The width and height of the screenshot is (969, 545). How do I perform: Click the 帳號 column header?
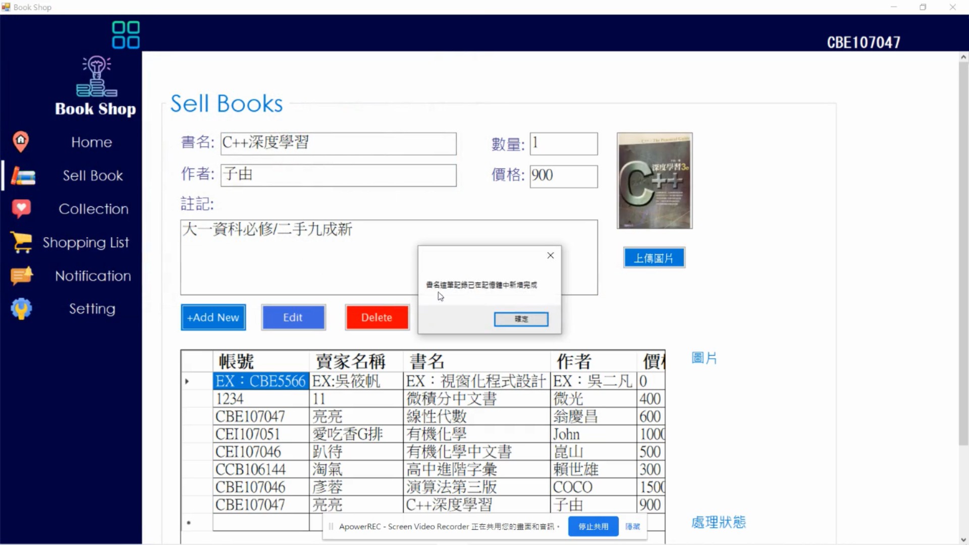(x=261, y=361)
